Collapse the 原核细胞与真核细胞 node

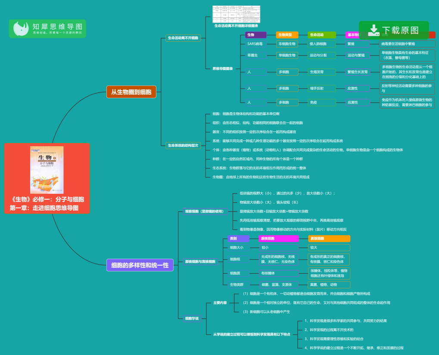[x=200, y=261]
